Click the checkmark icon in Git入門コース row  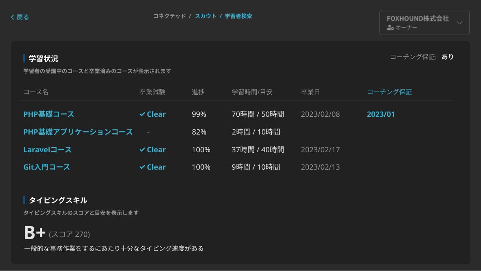[x=142, y=167]
